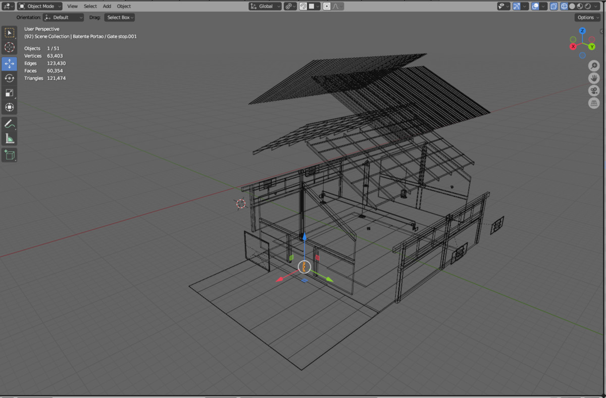Toggle snapping magnet
Image resolution: width=606 pixels, height=398 pixels.
click(x=303, y=6)
